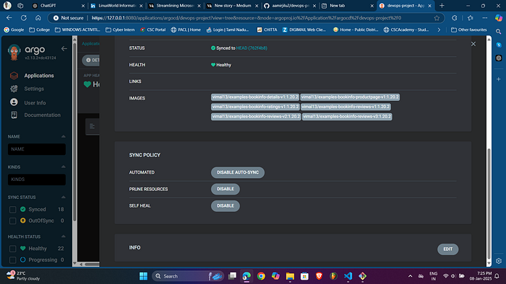The image size is (506, 284).
Task: Check the Healthy filter checkbox
Action: (12, 249)
